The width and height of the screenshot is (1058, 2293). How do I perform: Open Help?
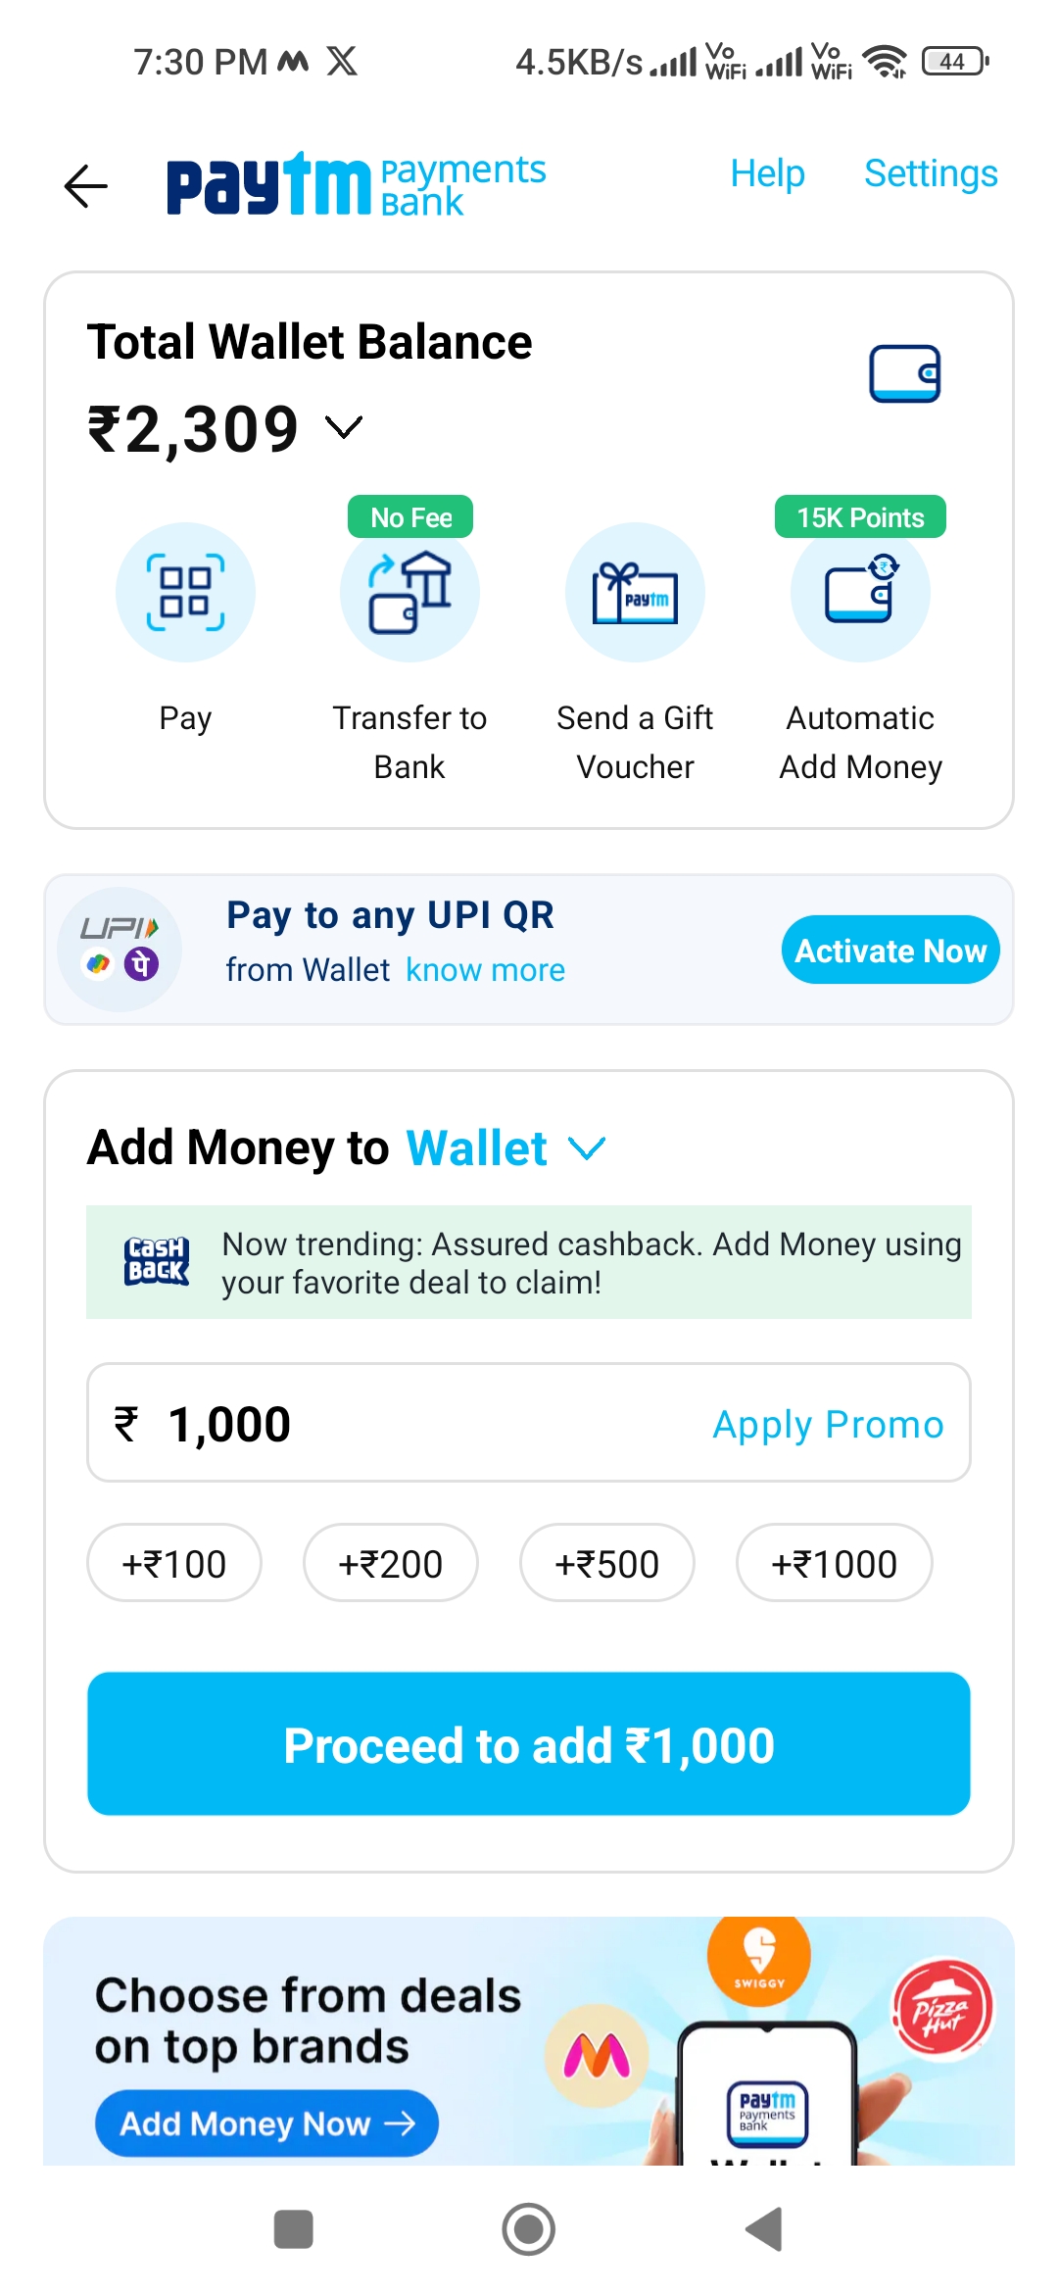point(766,173)
